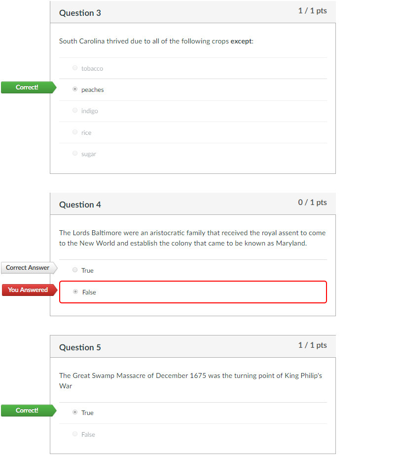The width and height of the screenshot is (400, 458).
Task: Click the Question 4 header title
Action: click(80, 205)
